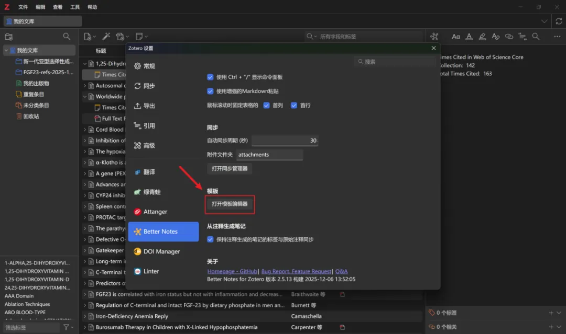Click the highlighter pen icon
The width and height of the screenshot is (566, 334).
(x=482, y=37)
